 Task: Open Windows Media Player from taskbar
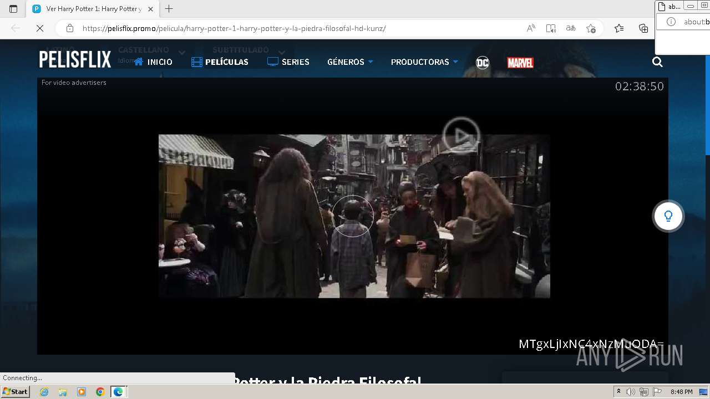point(82,392)
